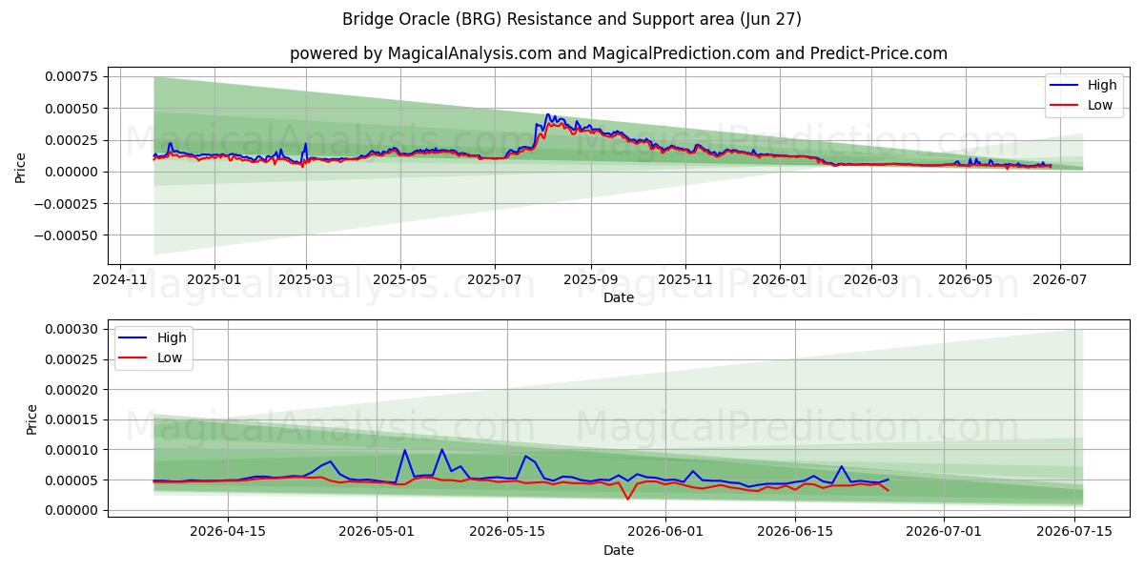Click the top chart x-axis label '2025-05'

tap(399, 281)
